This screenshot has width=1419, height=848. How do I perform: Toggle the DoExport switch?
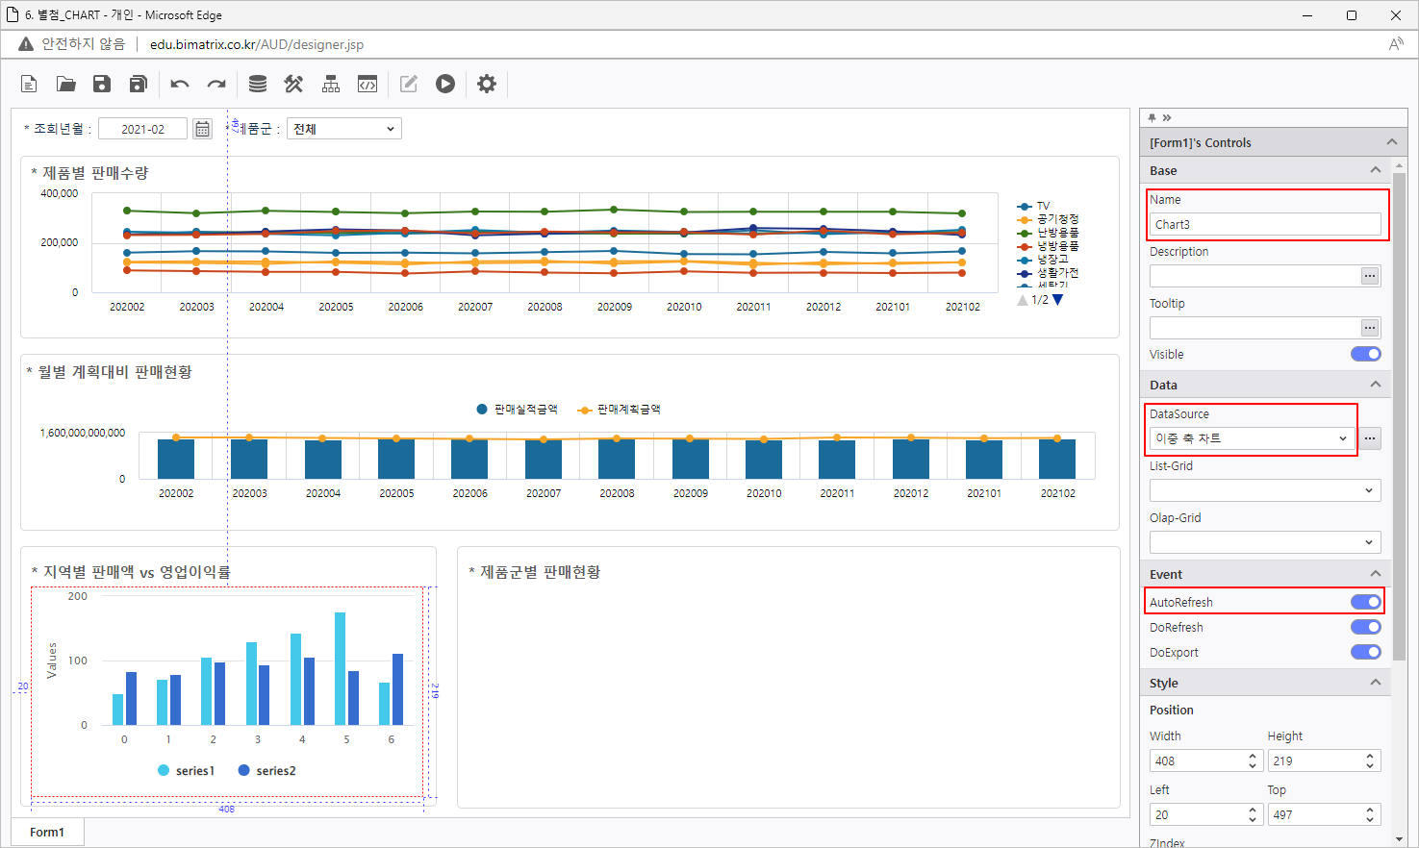click(1365, 652)
